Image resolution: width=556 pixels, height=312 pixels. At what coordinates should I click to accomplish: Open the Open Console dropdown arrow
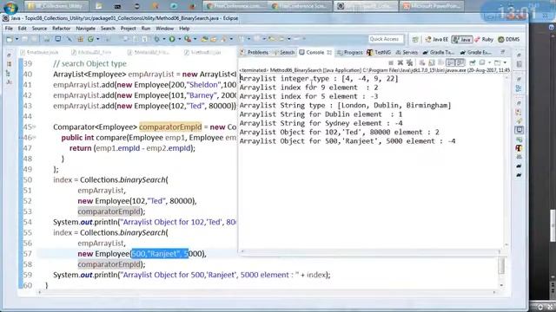coord(505,62)
